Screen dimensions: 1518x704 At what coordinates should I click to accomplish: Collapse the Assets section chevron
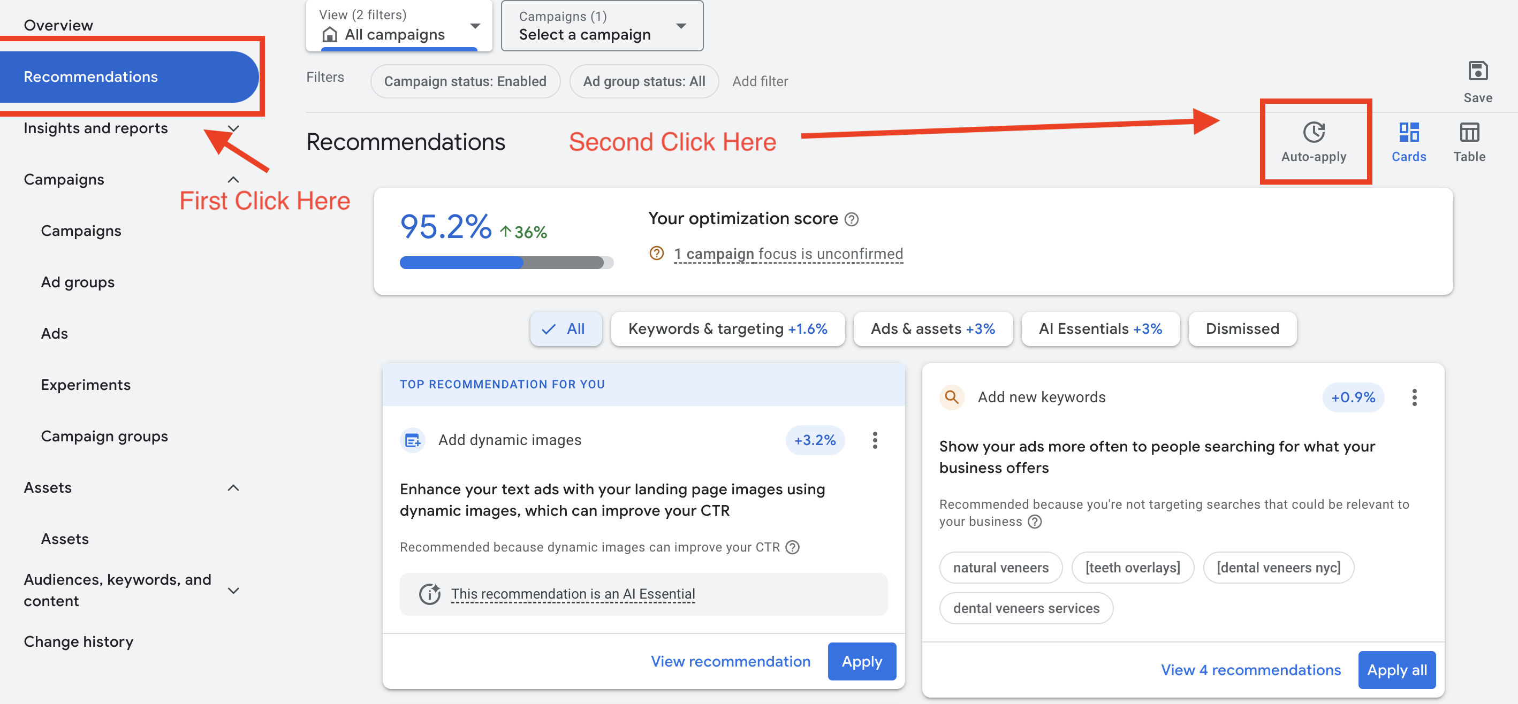[x=233, y=488]
